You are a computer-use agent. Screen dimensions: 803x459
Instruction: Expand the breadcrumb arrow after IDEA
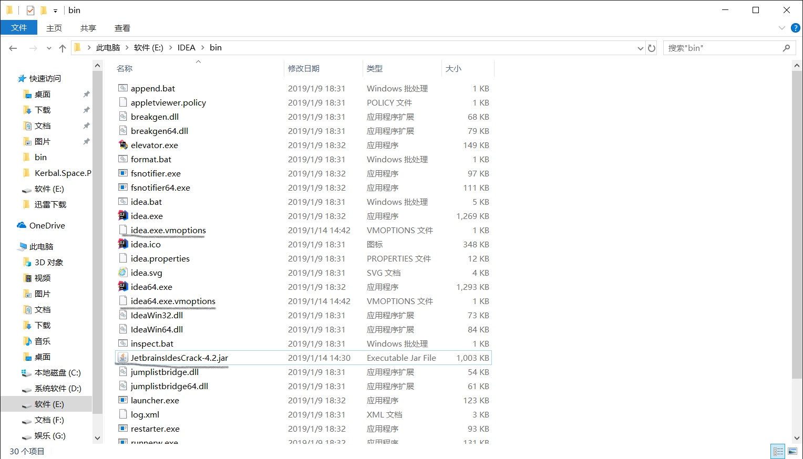(x=202, y=47)
